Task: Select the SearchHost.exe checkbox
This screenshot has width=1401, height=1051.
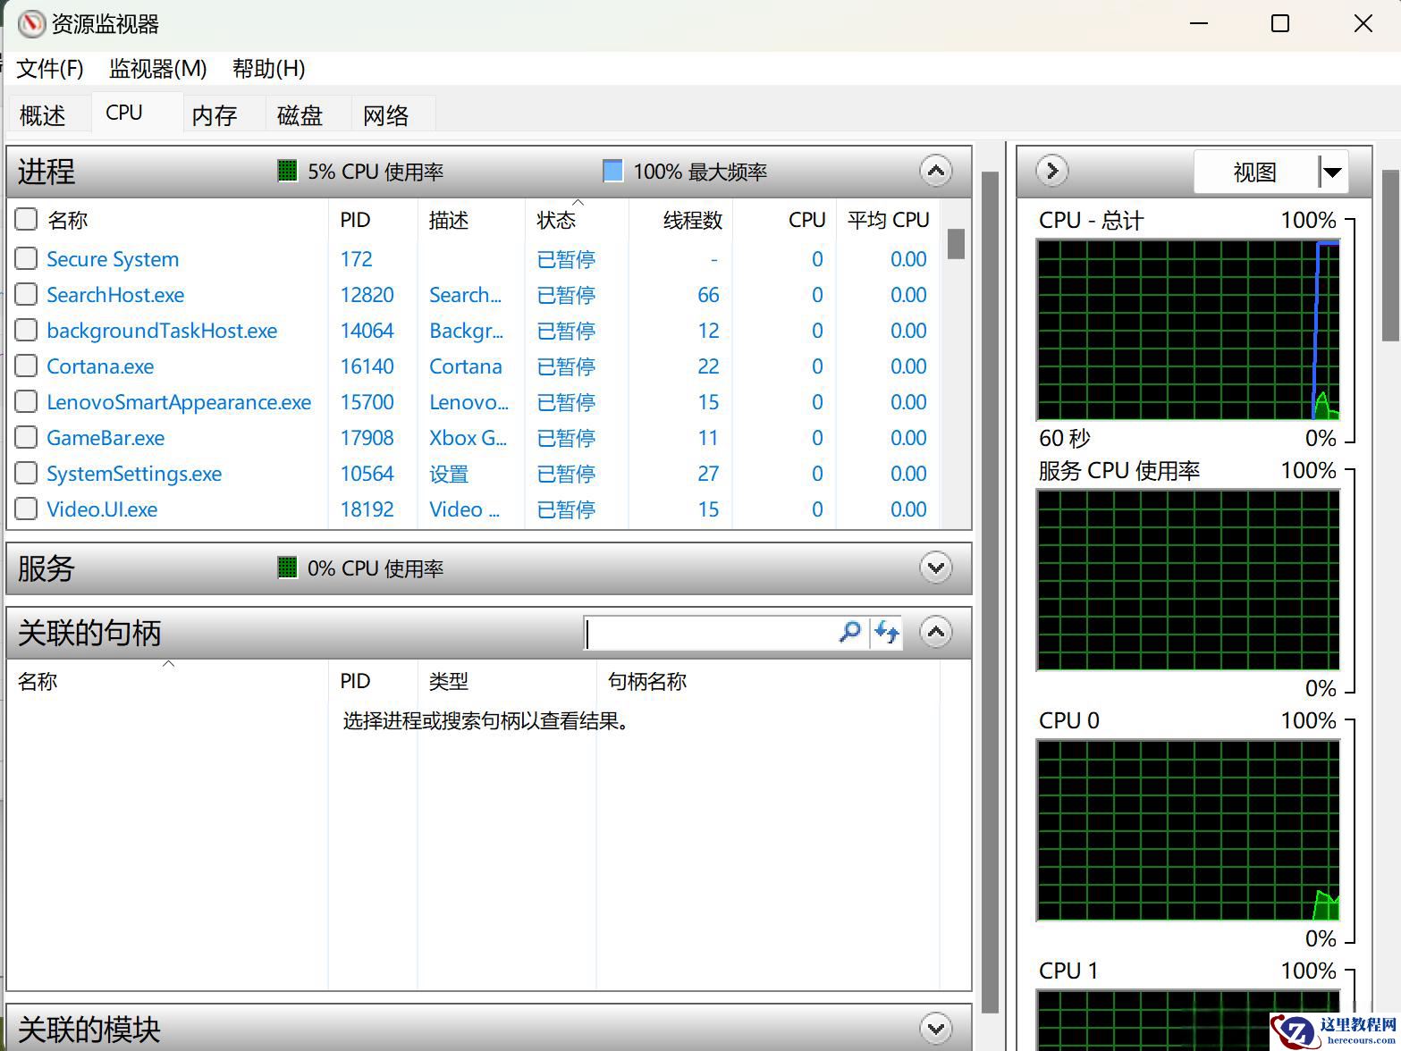Action: [25, 294]
